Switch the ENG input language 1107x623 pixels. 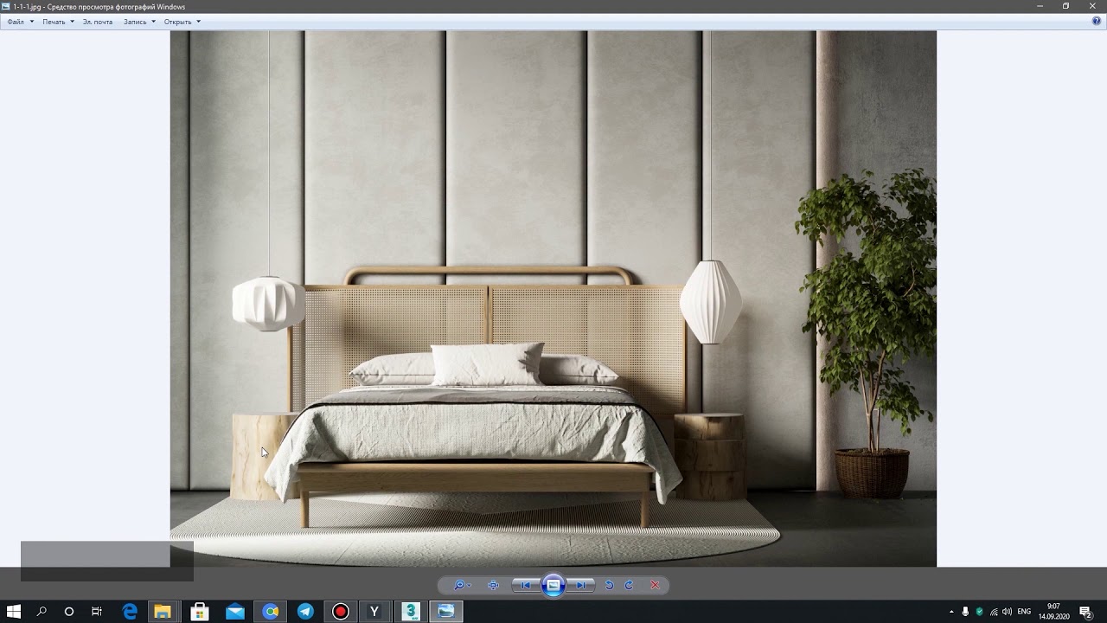point(1024,612)
